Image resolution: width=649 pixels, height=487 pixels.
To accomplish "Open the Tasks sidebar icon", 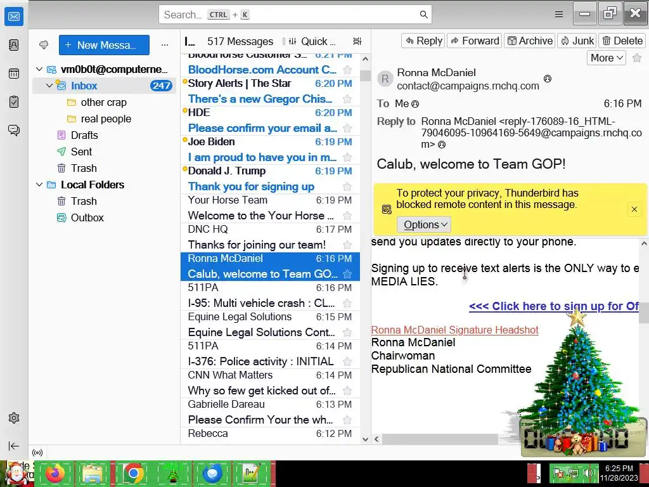I will [x=14, y=102].
